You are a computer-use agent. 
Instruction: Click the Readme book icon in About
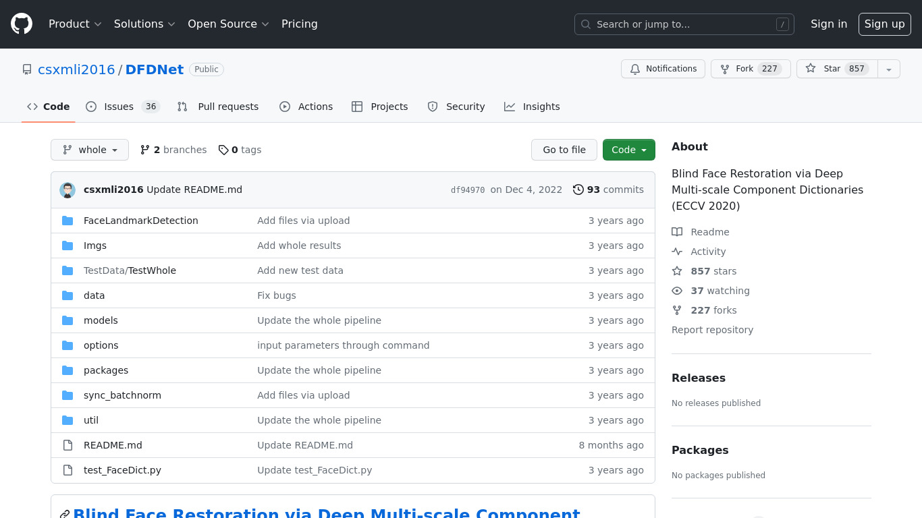677,232
